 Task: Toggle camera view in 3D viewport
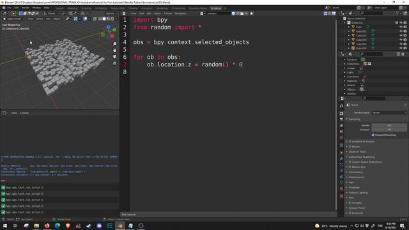[x=114, y=57]
